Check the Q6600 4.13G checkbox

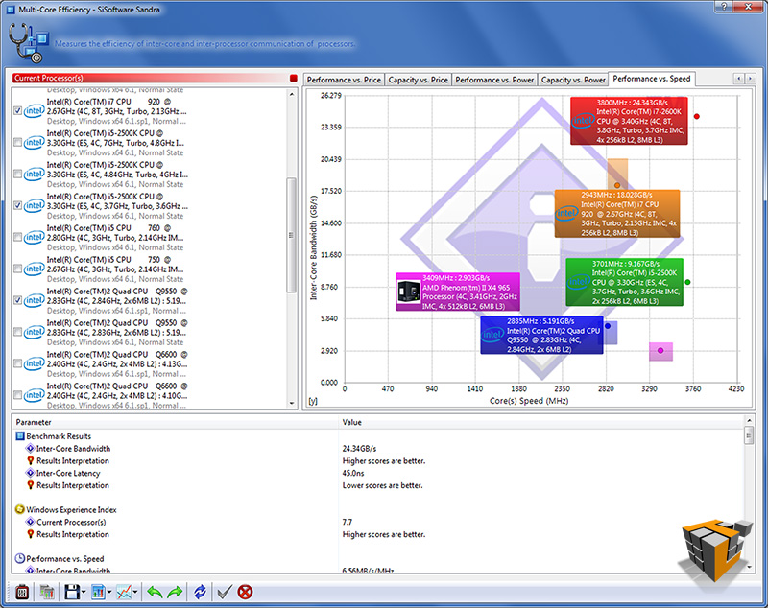(x=18, y=363)
